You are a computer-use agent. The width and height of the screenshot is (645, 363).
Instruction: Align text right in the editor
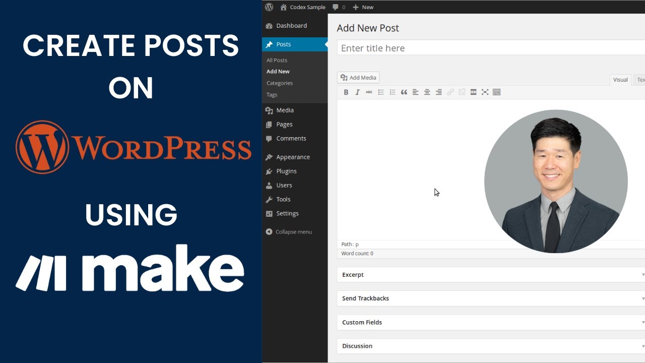point(439,92)
